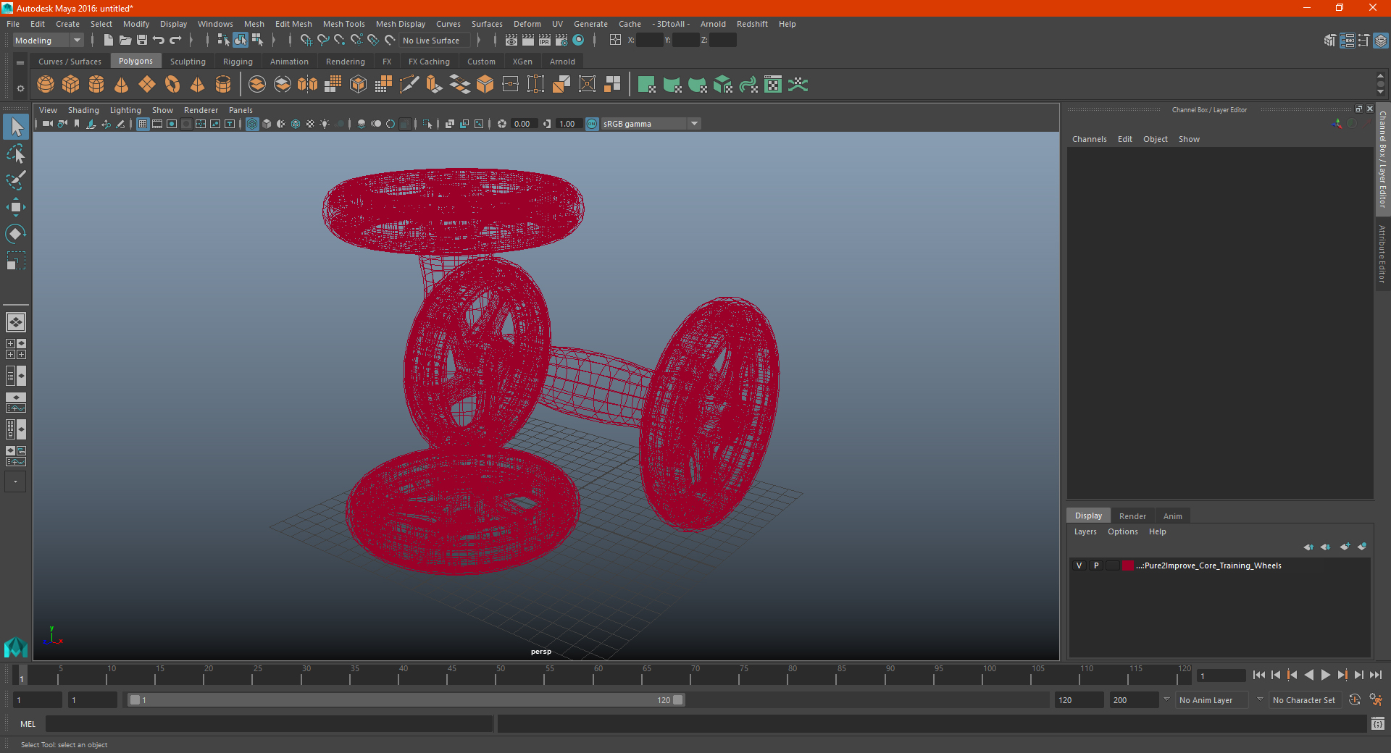
Task: Open the viewport Shading menu
Action: (83, 110)
